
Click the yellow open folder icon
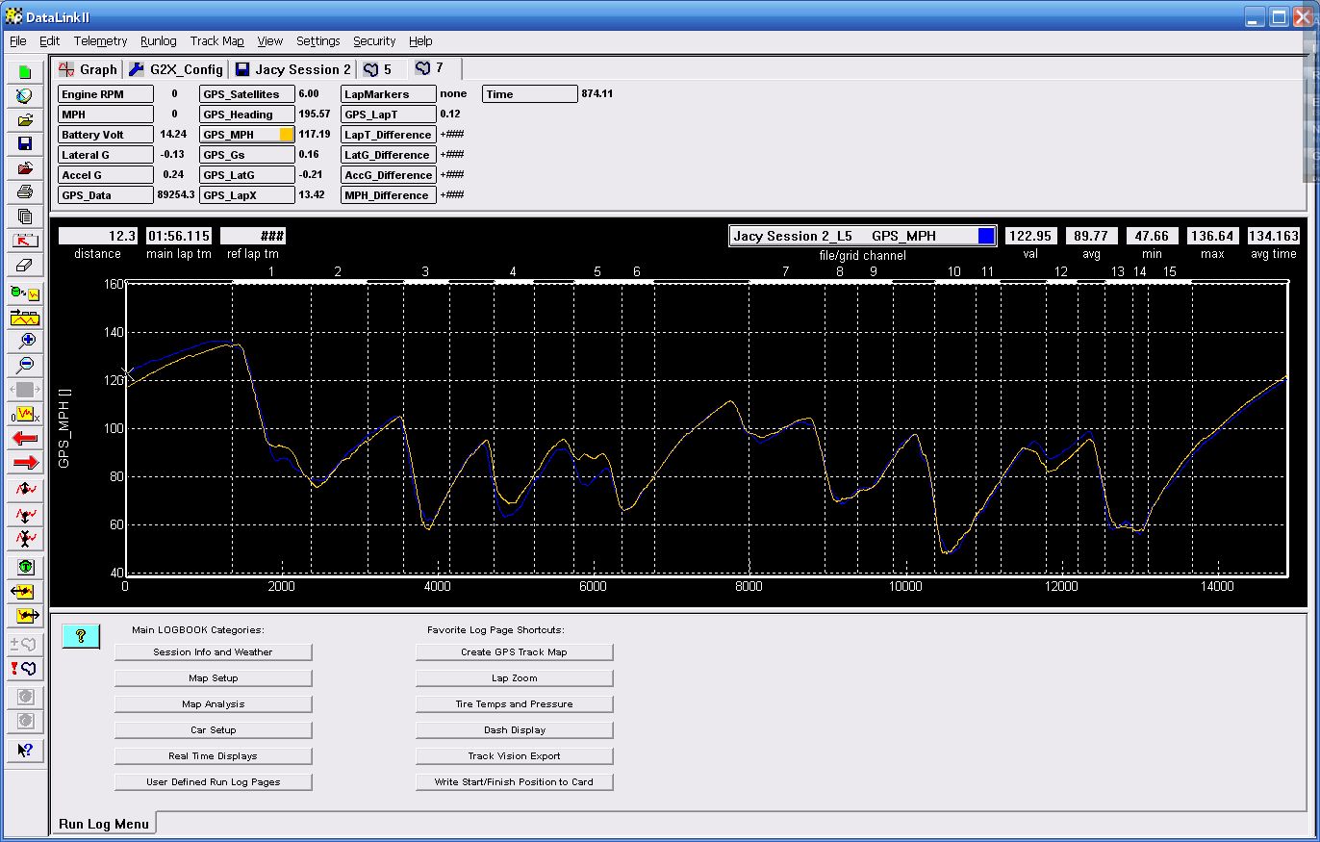click(x=25, y=120)
